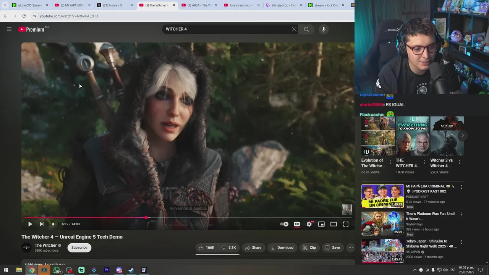Open WhatsApp from taskbar
Viewport: 489px width, 275px height.
[x=57, y=270]
